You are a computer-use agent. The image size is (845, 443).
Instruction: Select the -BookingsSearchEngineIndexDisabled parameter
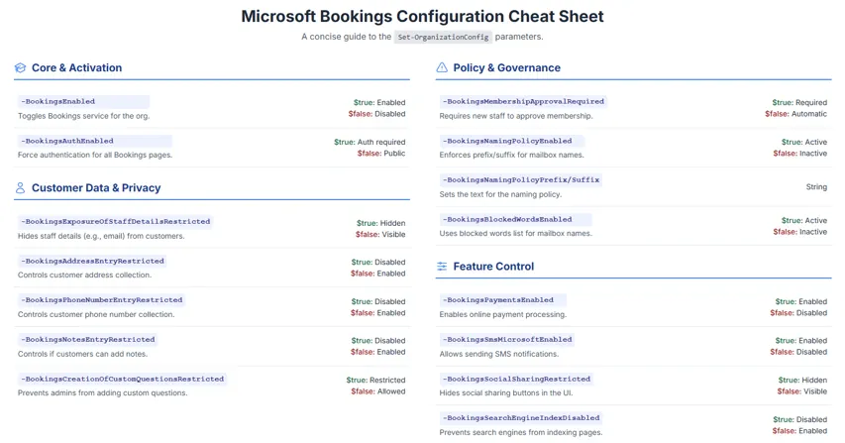point(521,417)
